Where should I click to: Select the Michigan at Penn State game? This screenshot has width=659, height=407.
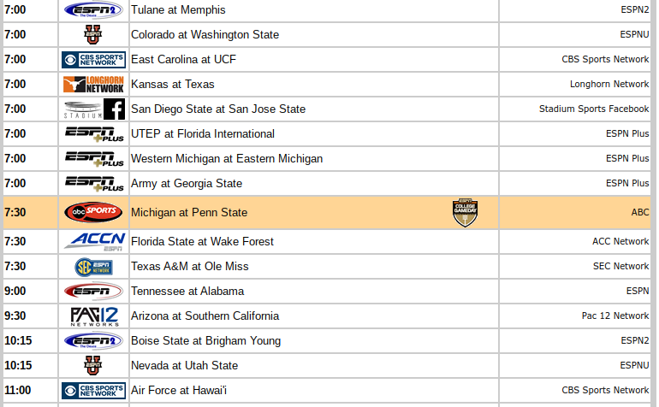pyautogui.click(x=188, y=213)
